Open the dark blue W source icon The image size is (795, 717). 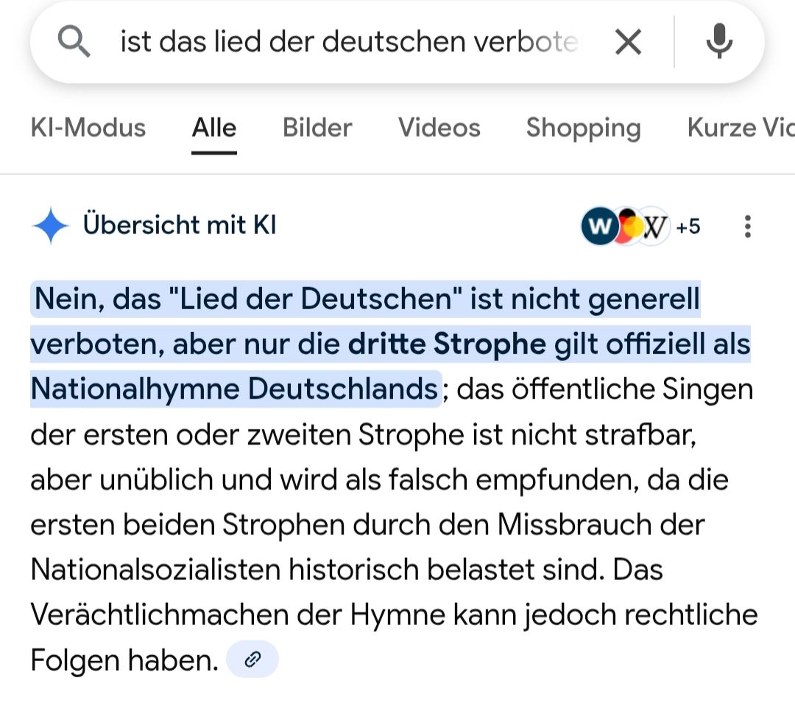pos(598,227)
